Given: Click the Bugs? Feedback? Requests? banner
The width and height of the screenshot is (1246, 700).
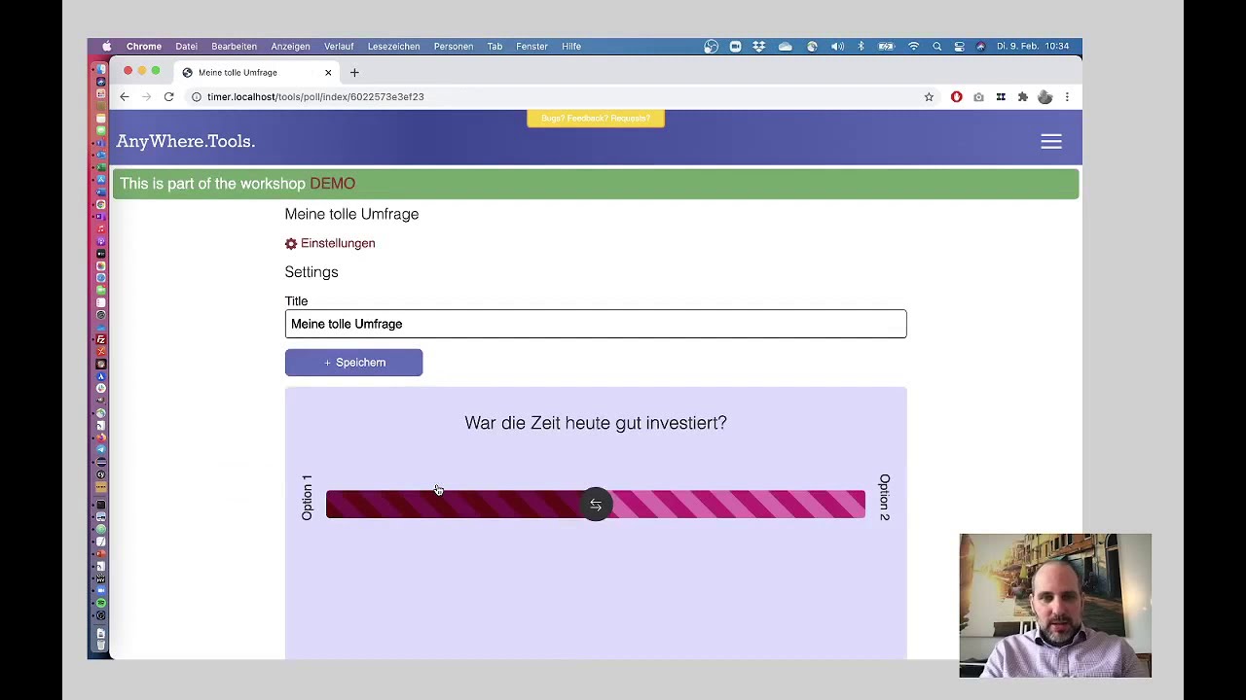Looking at the screenshot, I should (596, 119).
